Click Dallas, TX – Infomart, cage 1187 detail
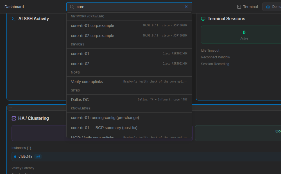Image resolution: width=281 pixels, height=174 pixels. 162,99
